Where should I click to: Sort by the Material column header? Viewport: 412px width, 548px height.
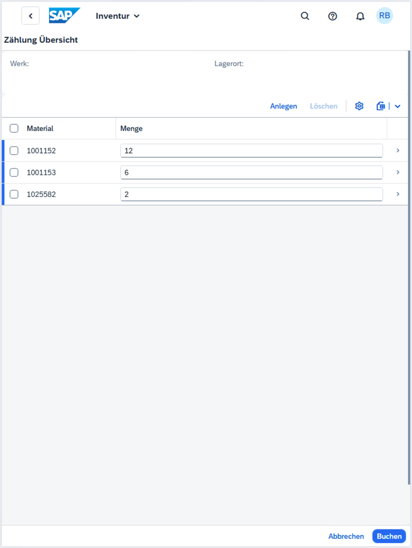pos(40,128)
